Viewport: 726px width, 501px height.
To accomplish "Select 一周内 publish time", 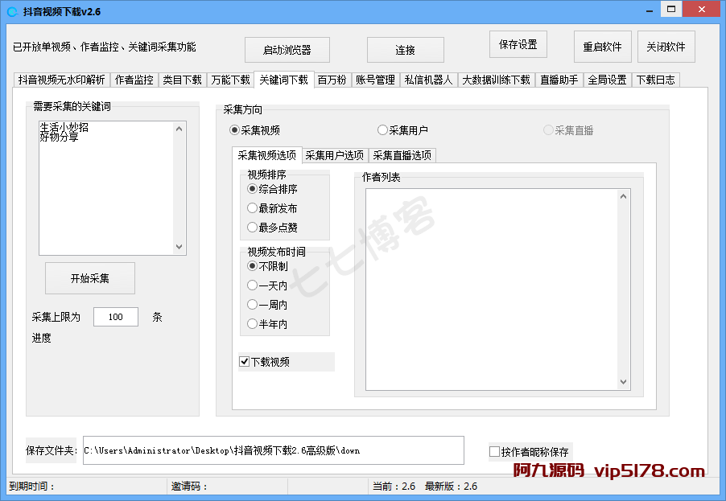I will tap(267, 305).
